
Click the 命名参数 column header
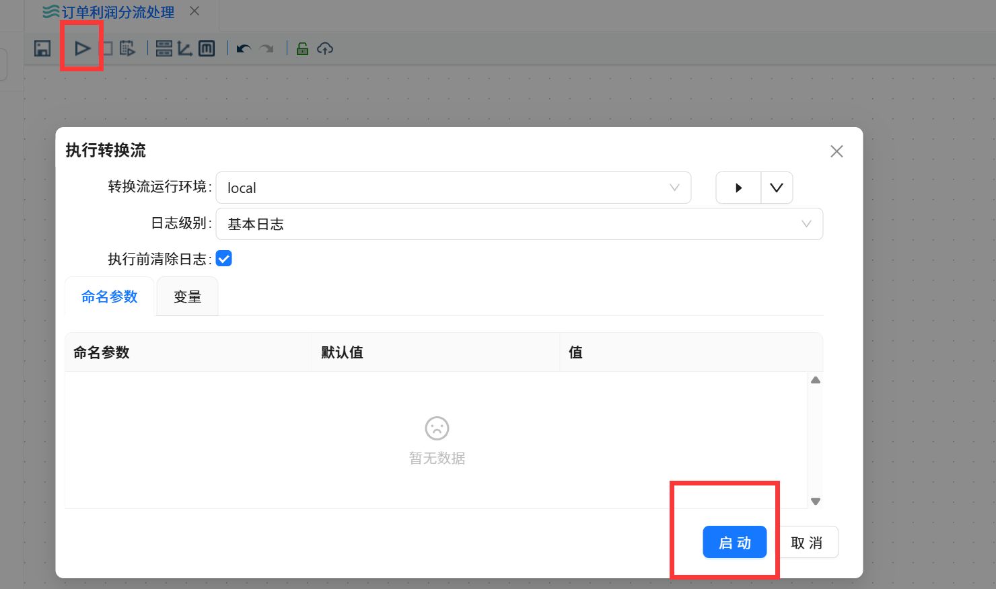click(x=188, y=352)
